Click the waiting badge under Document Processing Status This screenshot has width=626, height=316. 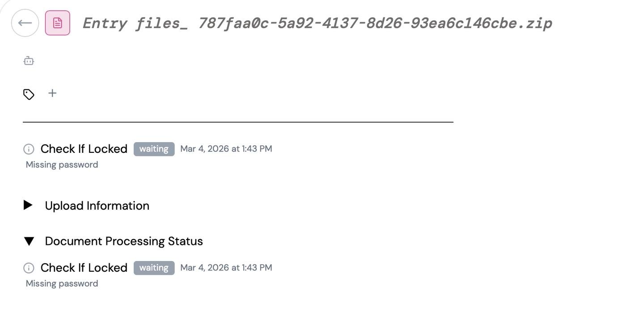(x=154, y=268)
